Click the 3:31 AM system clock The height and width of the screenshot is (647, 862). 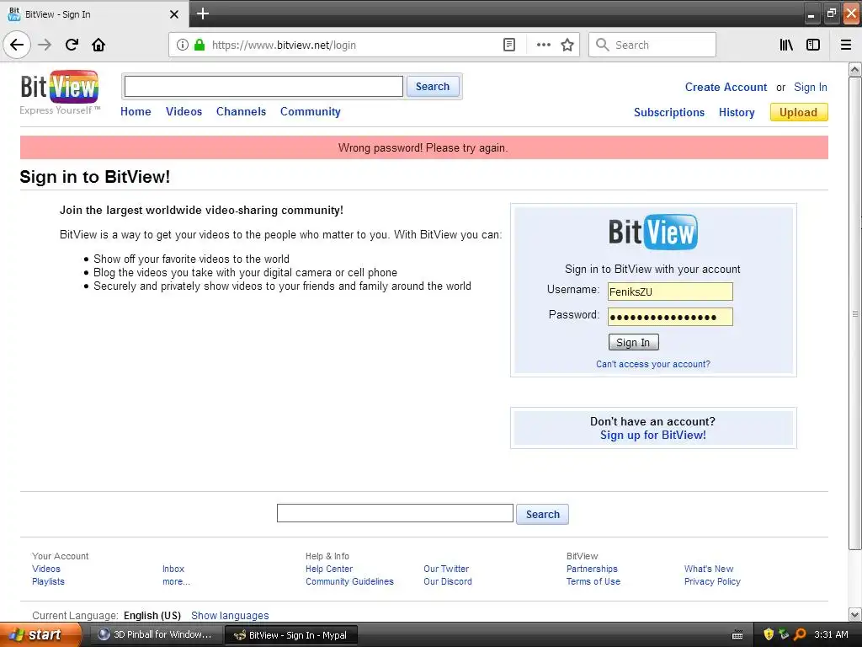[831, 634]
